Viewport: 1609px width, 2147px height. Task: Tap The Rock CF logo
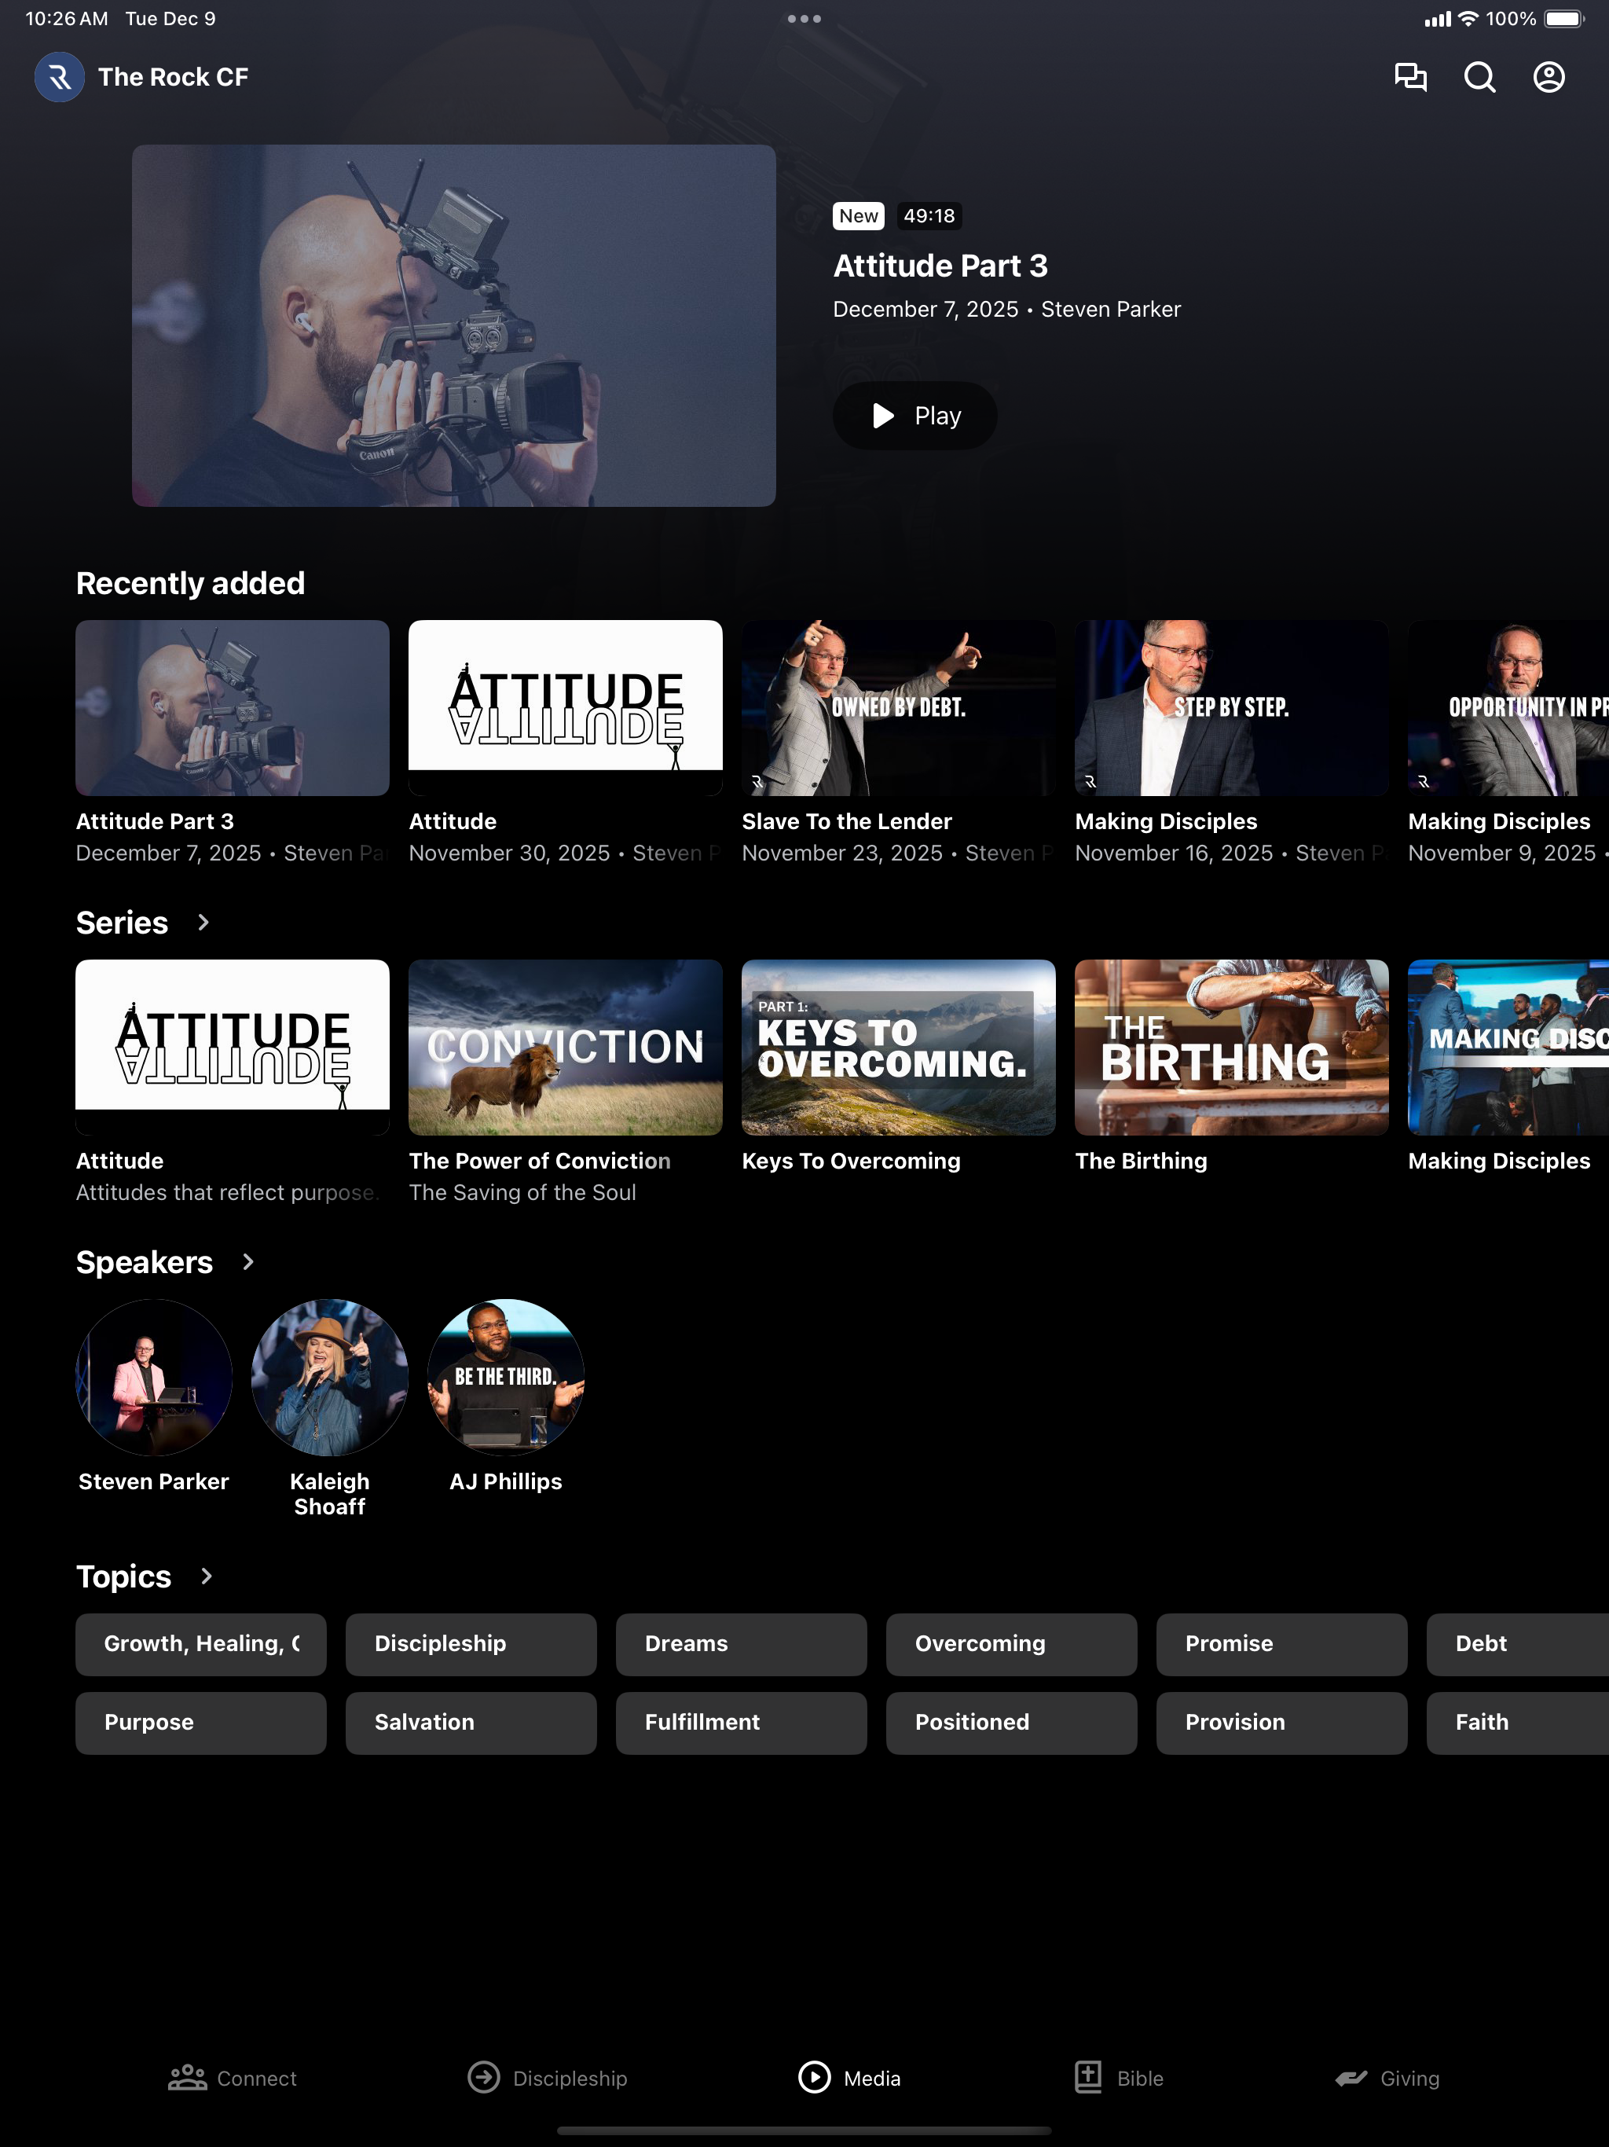click(59, 78)
